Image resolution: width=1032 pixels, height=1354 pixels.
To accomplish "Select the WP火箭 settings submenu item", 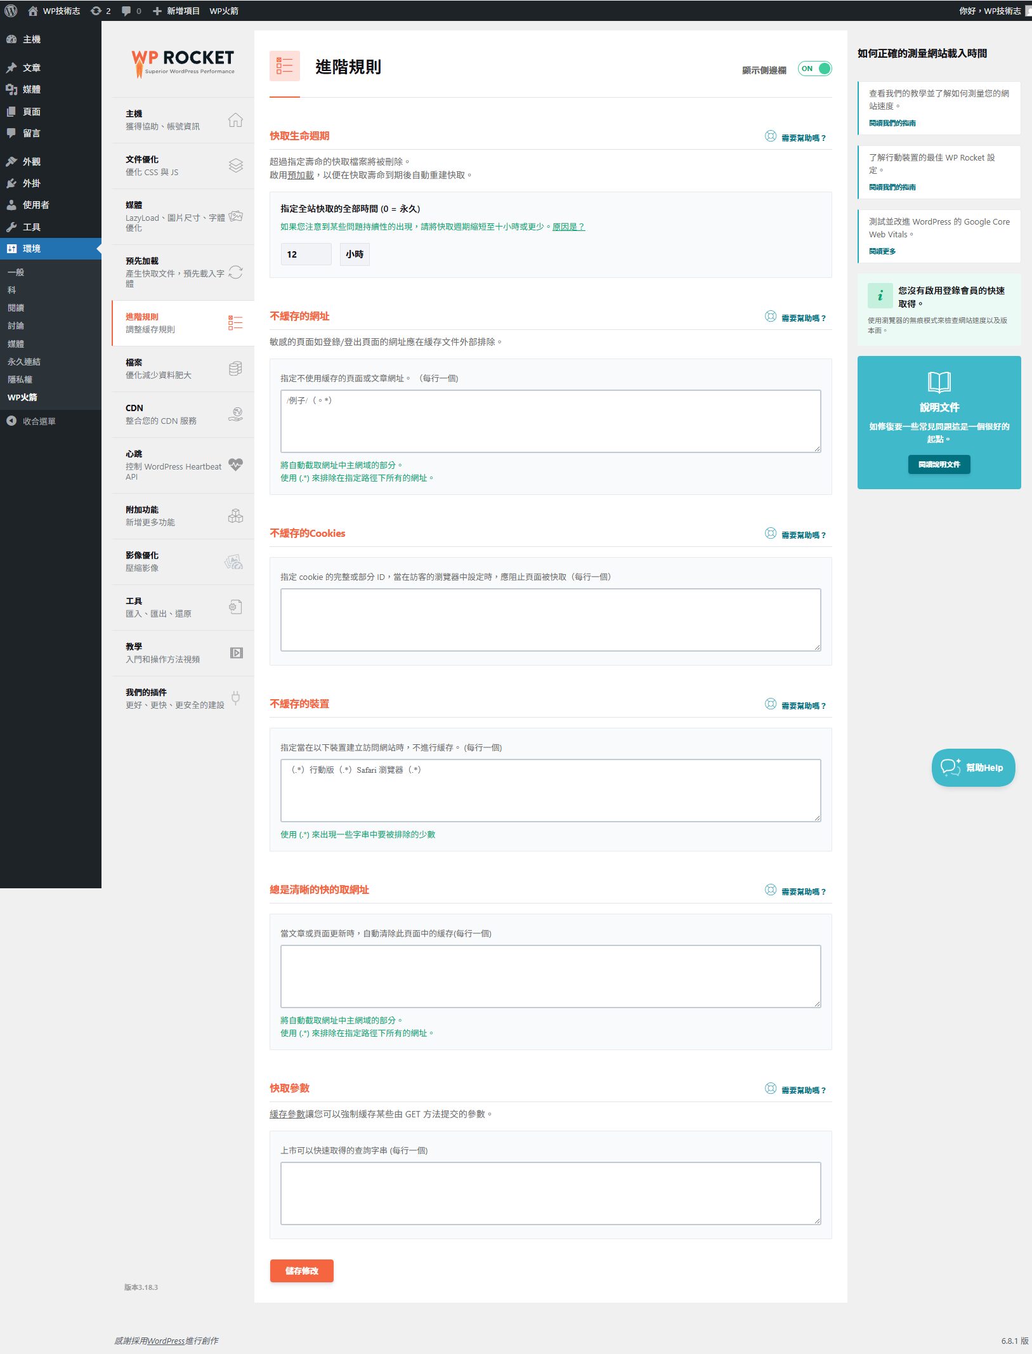I will [x=23, y=398].
